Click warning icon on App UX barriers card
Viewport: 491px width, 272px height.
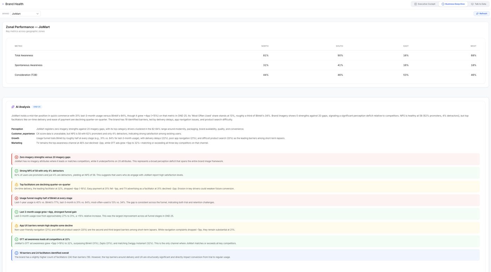click(x=16, y=225)
